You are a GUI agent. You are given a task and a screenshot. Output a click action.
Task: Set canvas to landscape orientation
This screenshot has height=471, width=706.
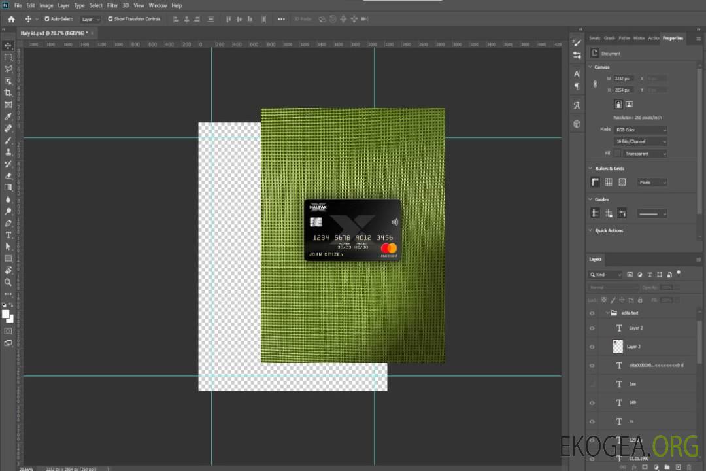[629, 105]
